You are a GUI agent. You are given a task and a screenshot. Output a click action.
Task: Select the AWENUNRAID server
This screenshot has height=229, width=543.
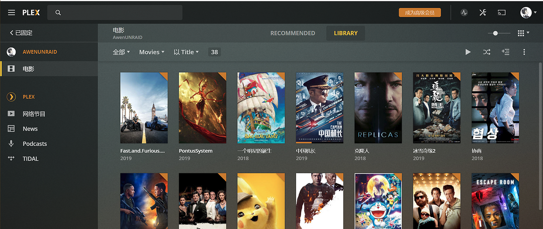pyautogui.click(x=40, y=52)
